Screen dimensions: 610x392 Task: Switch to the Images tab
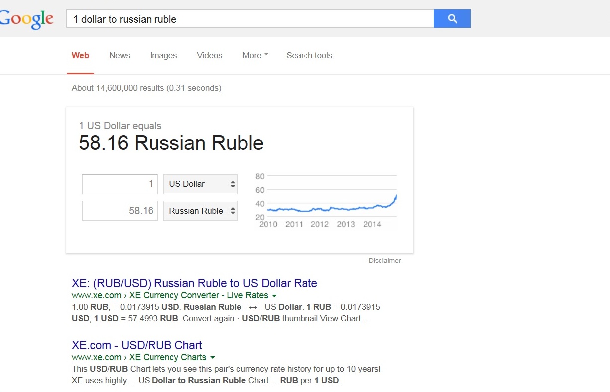click(x=163, y=55)
